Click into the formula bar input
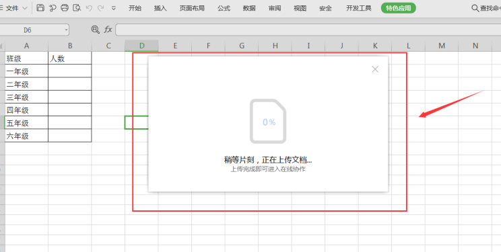This screenshot has width=501, height=252. pyautogui.click(x=308, y=30)
